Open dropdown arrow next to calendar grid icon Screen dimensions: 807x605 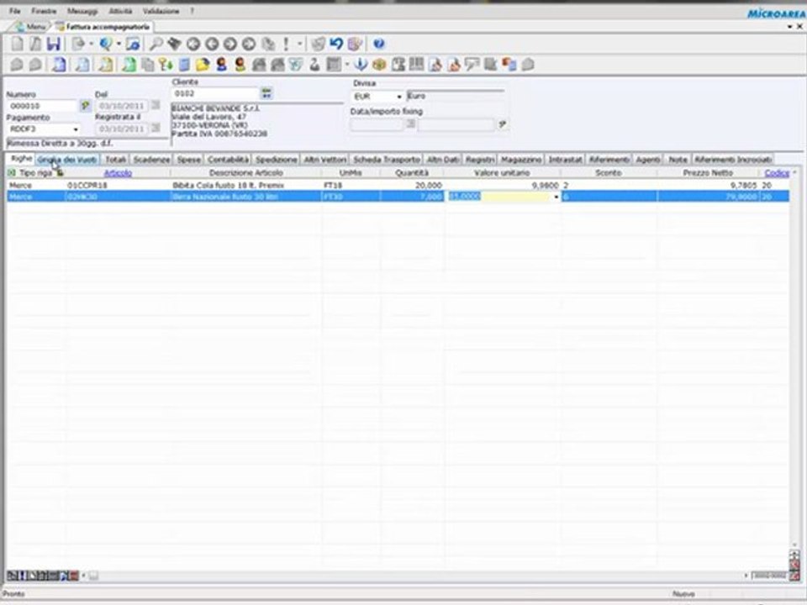pos(347,65)
